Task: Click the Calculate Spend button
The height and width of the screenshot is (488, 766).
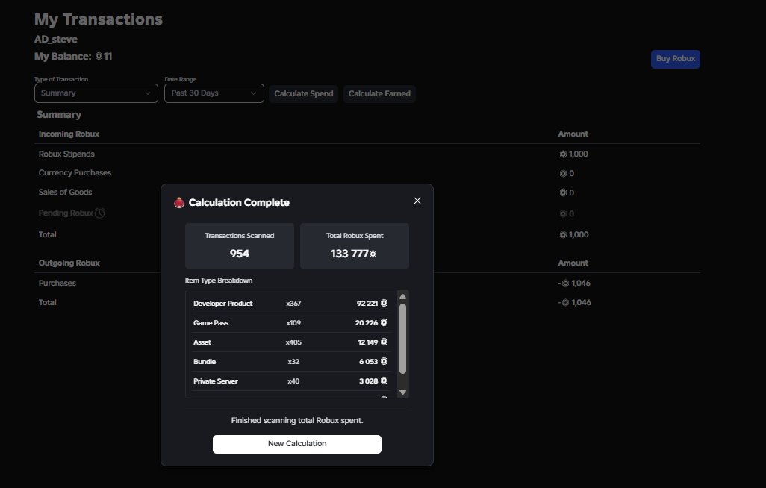Action: click(303, 93)
